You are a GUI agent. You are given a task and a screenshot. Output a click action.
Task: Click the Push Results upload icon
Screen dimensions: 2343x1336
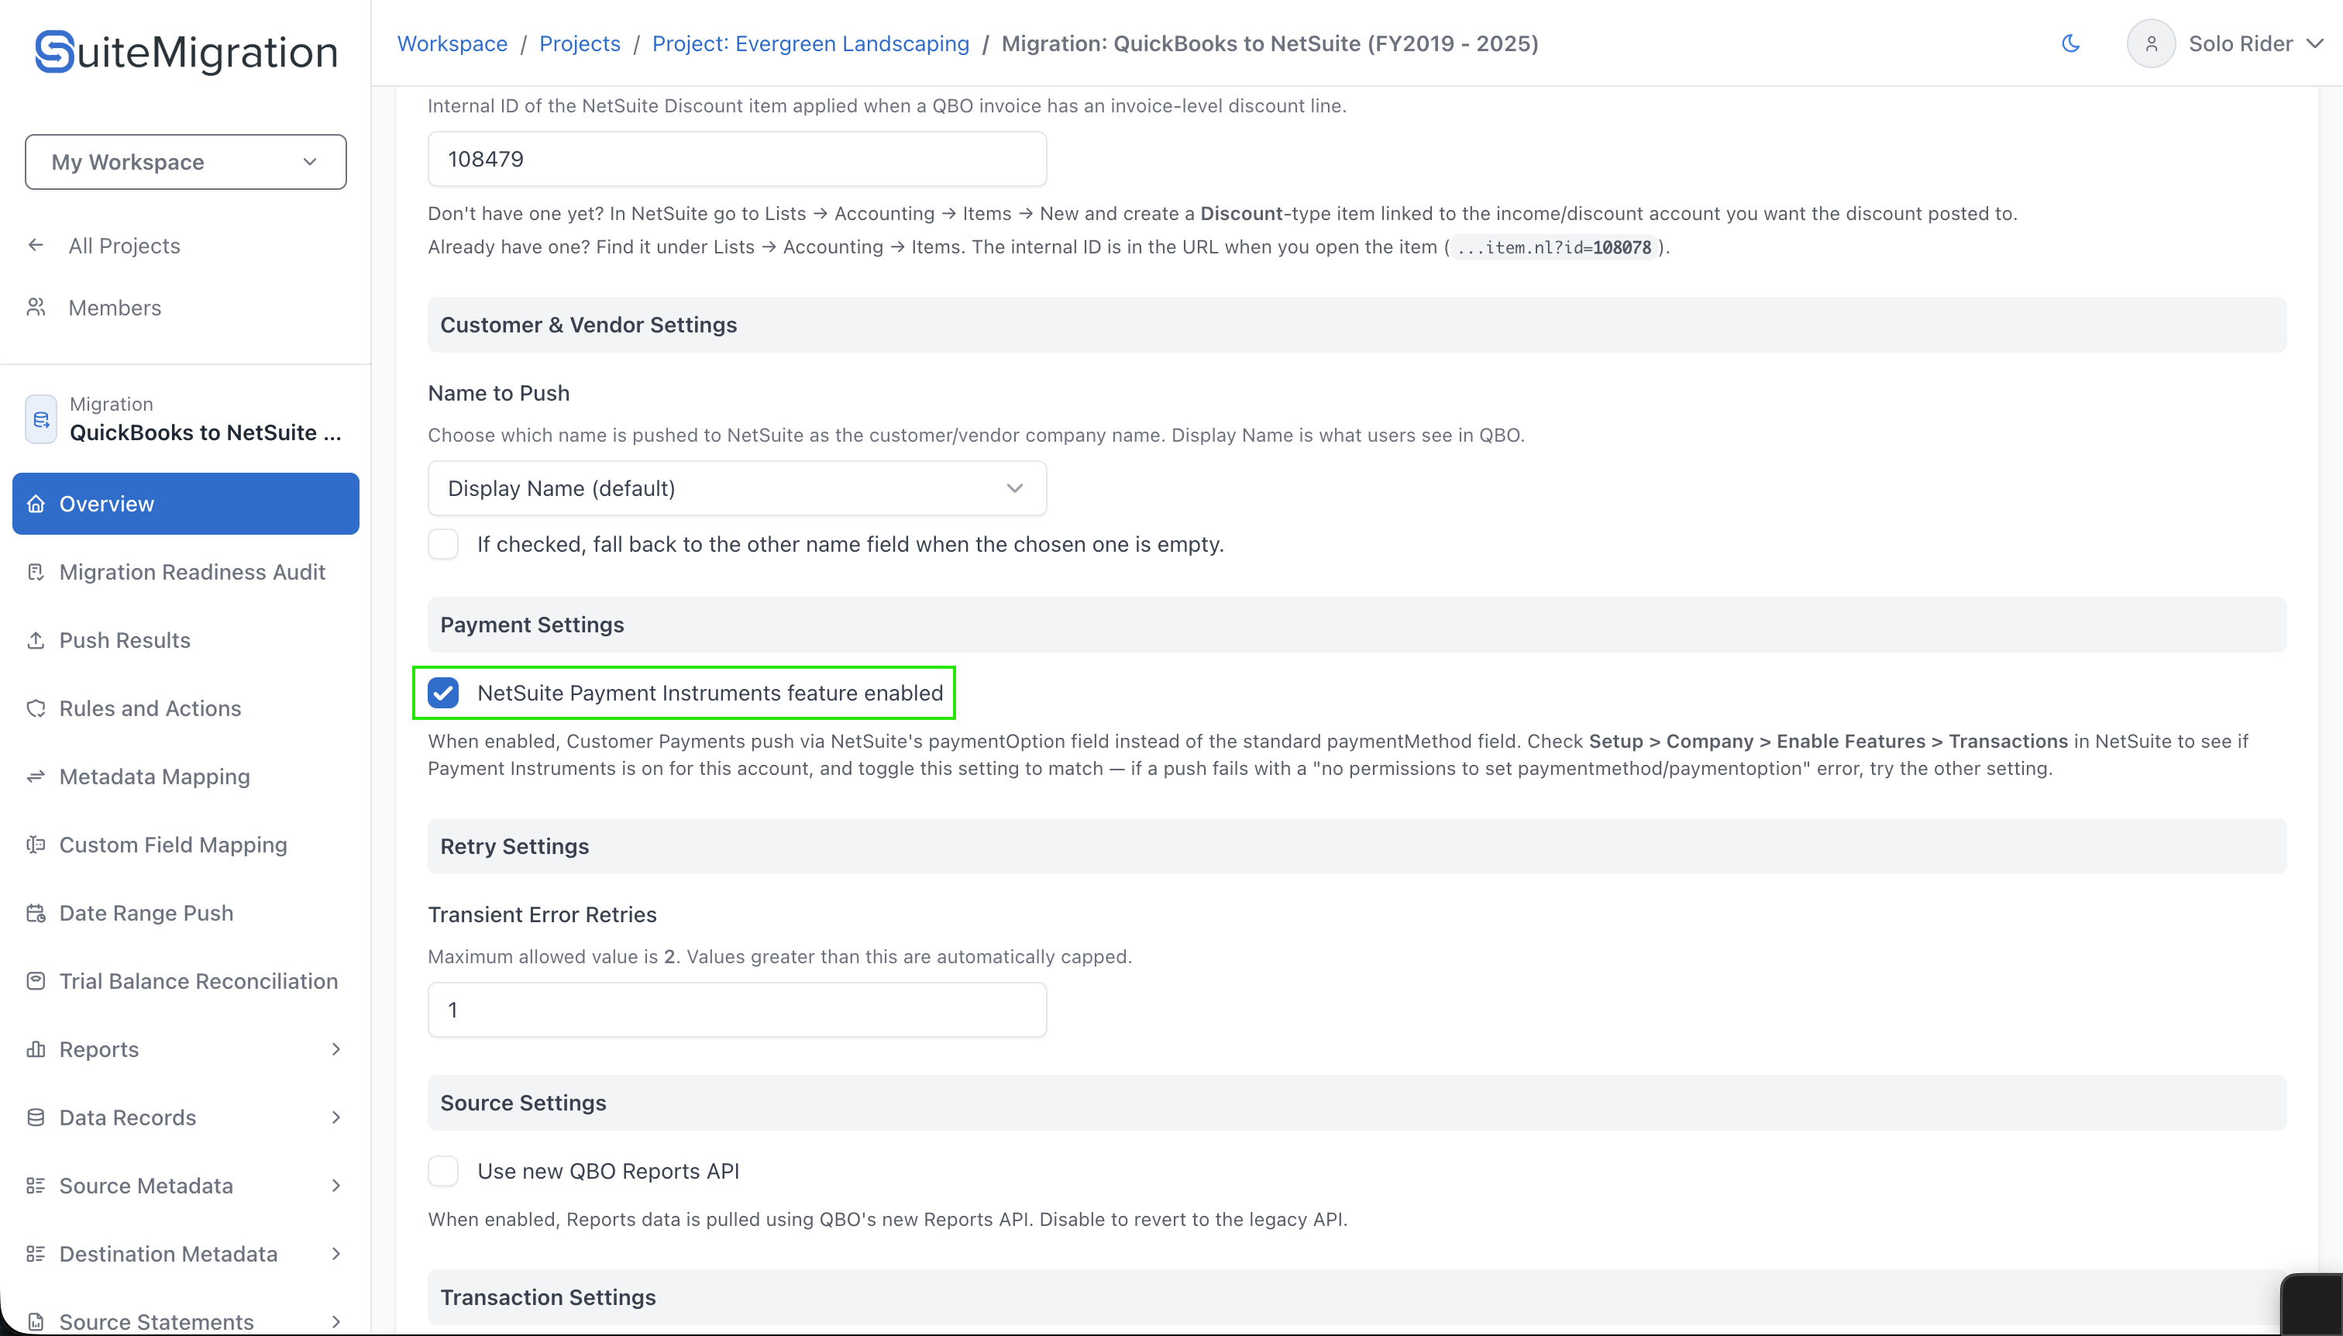[x=36, y=639]
